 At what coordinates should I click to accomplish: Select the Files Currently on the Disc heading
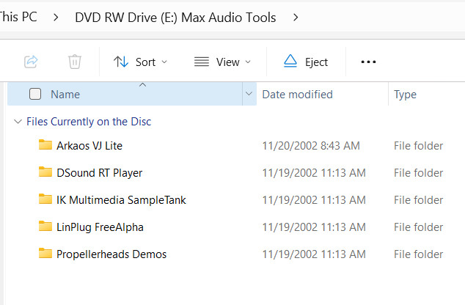pyautogui.click(x=89, y=122)
